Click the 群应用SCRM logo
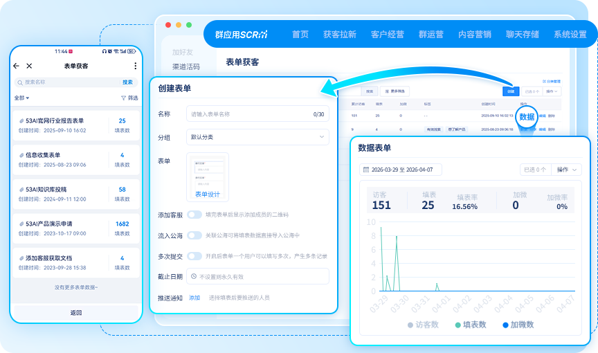 [x=241, y=35]
